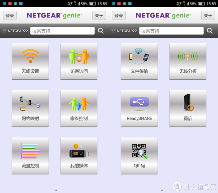Image resolution: width=218 pixels, height=193 pixels.
Task: Tap the battery indicator in left status bar
Action: [92, 4]
